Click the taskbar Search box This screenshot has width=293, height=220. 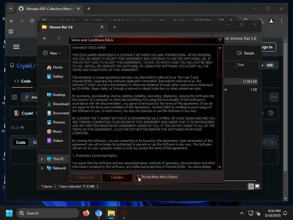click(48, 213)
